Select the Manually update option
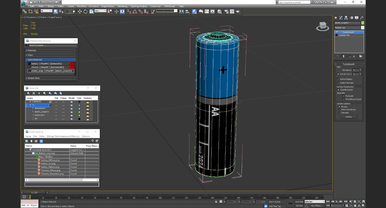 point(339,113)
